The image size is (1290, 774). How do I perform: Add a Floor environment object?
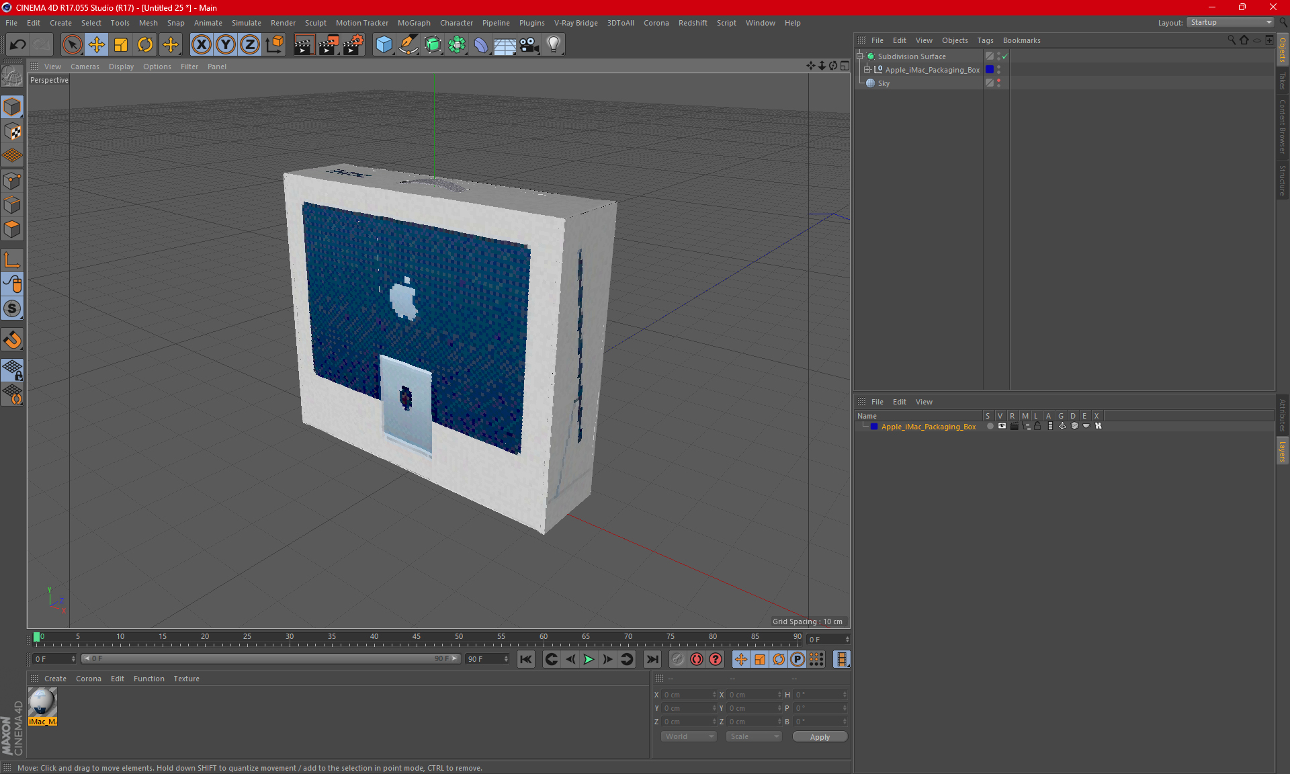click(505, 45)
